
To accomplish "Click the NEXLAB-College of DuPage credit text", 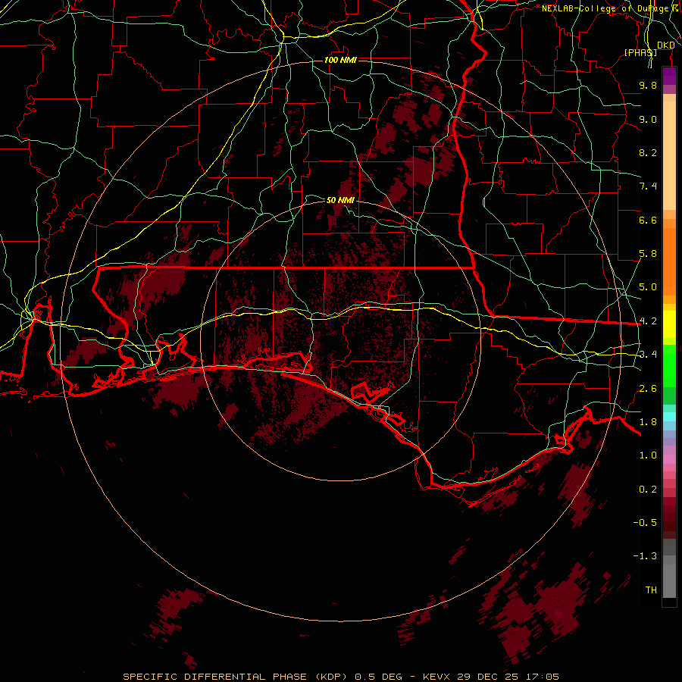I will 612,8.
